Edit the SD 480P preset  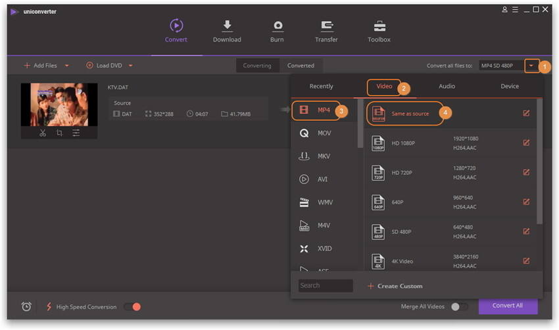[526, 231]
